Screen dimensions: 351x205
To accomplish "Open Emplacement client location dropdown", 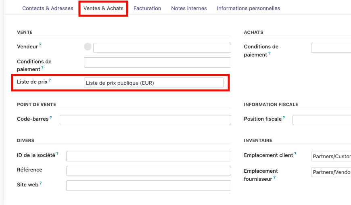I will tap(331, 156).
